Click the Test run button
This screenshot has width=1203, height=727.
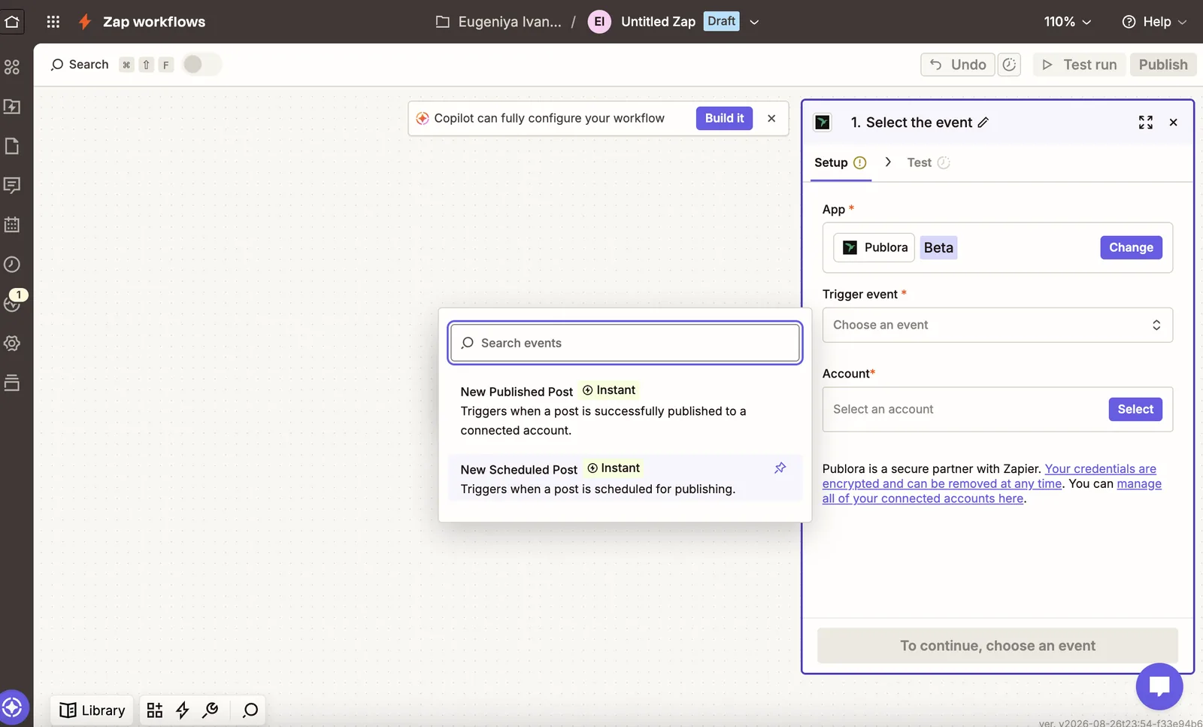tap(1079, 65)
